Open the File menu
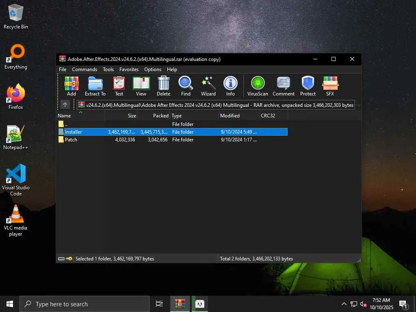416x312 pixels. pos(63,69)
